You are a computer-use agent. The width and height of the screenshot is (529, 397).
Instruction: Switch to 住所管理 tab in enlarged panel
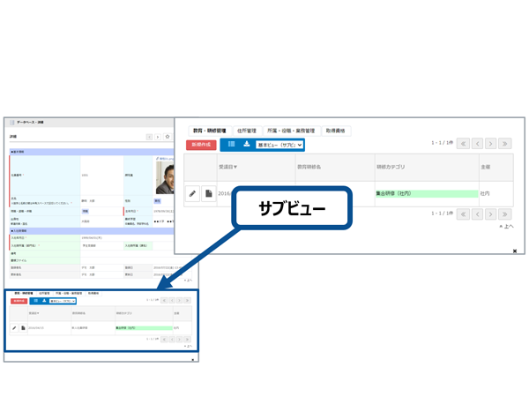click(247, 131)
